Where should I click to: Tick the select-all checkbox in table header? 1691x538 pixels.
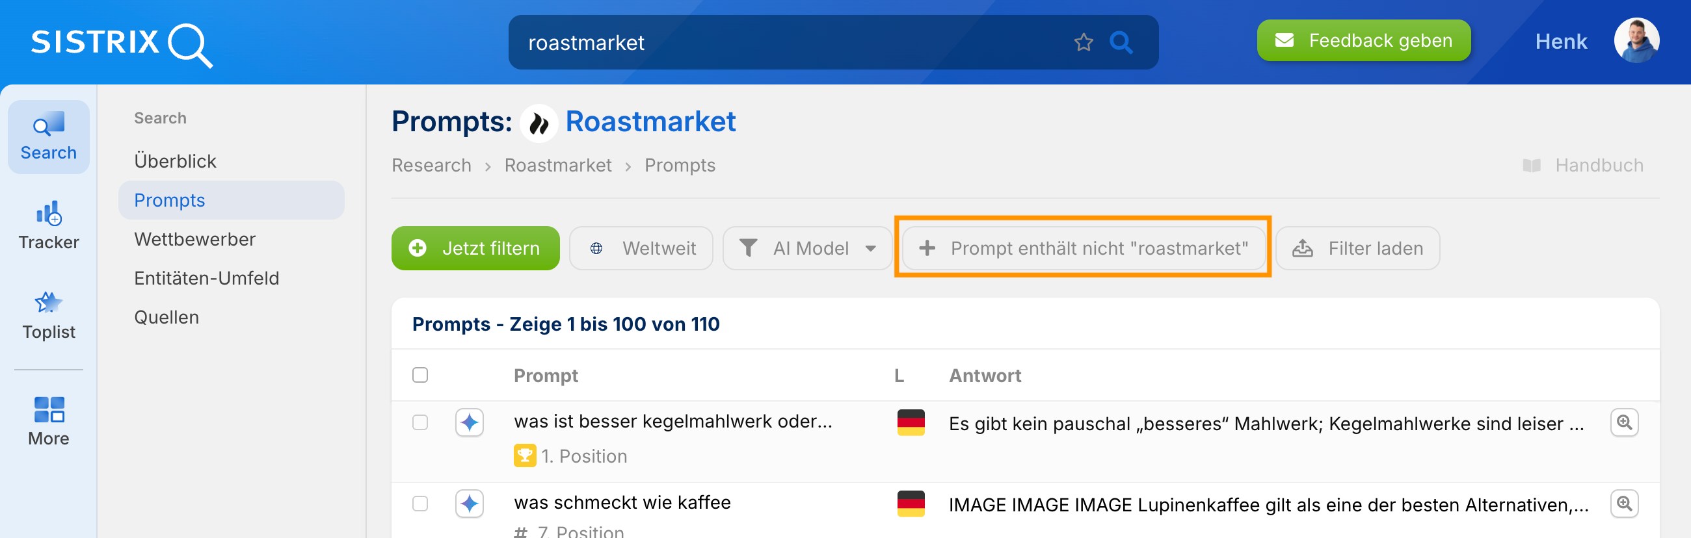point(420,376)
